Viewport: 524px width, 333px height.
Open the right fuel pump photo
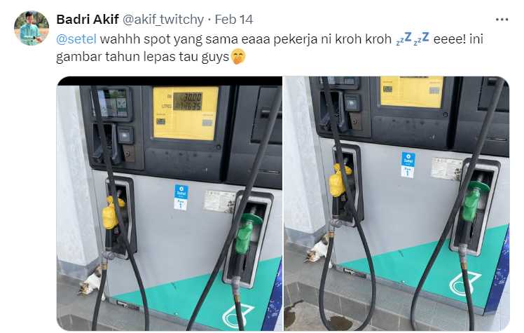coord(397,203)
